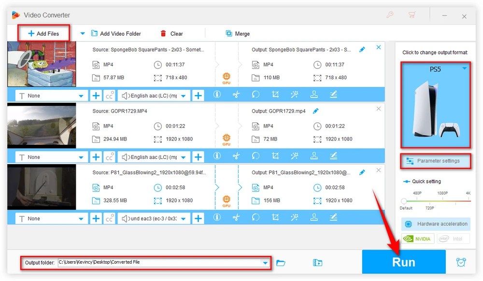This screenshot has width=483, height=281.
Task: Add an audio track to the SpongeBob video
Action: [x=198, y=96]
